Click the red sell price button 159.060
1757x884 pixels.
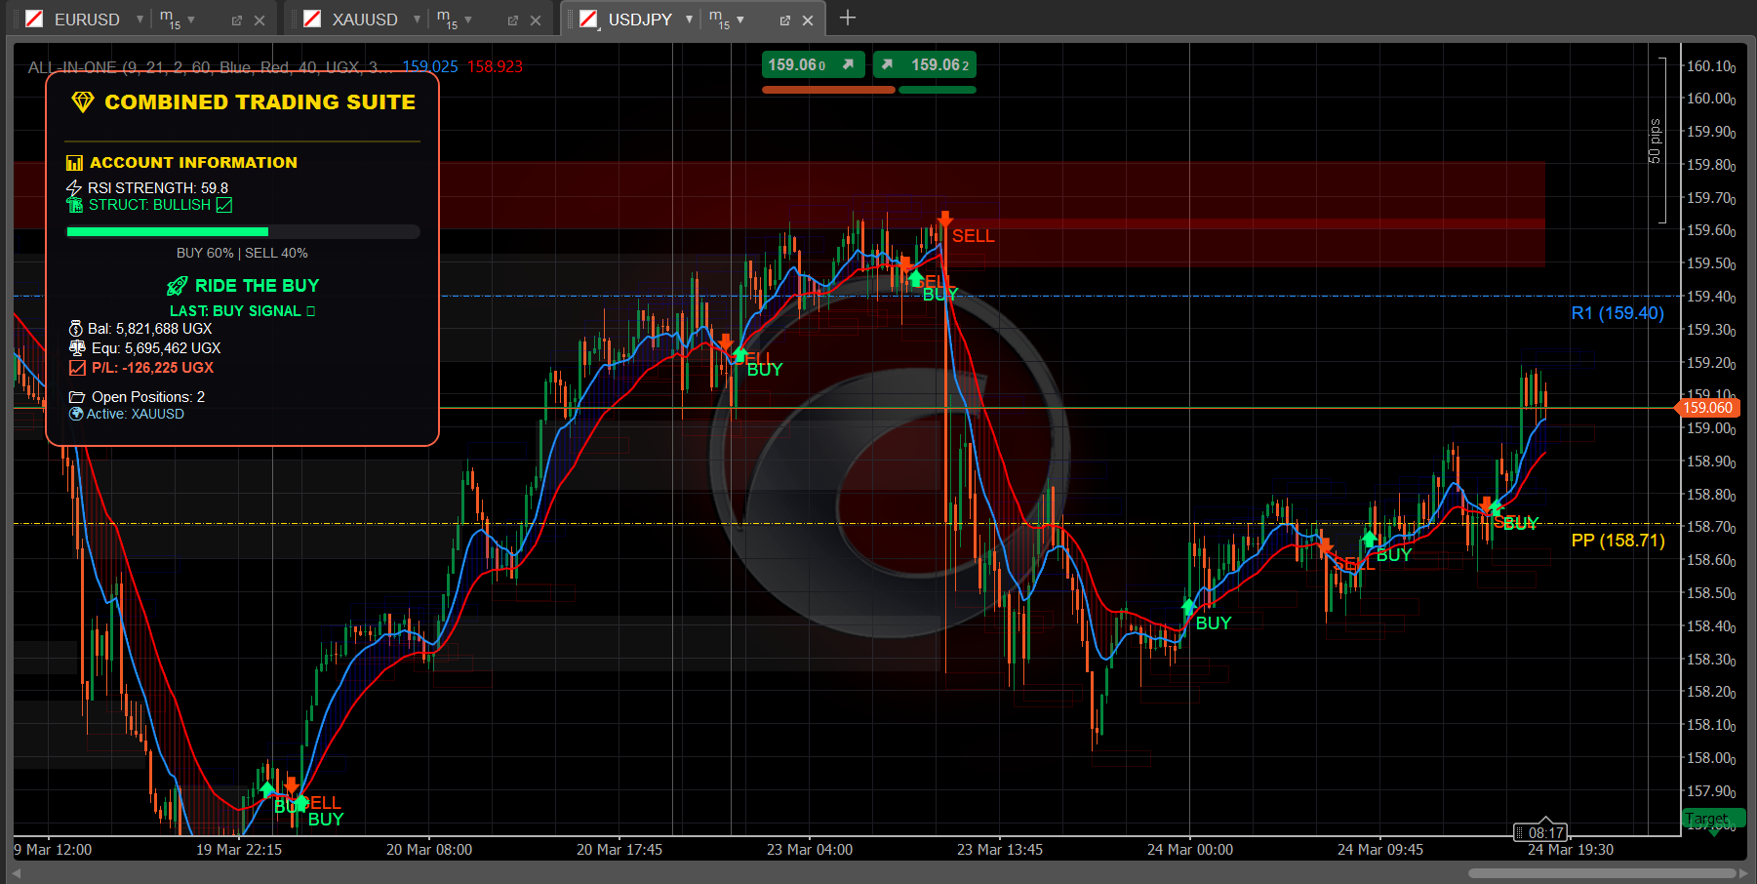(812, 65)
